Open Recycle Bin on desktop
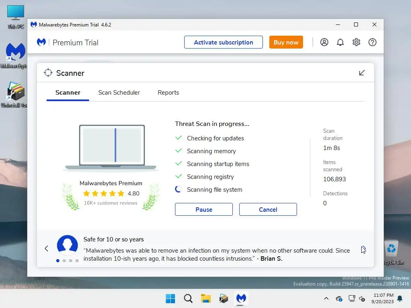The image size is (411, 308). 393,252
